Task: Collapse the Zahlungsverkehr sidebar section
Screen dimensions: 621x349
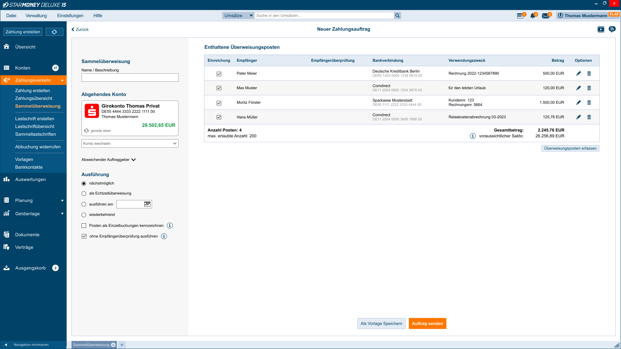Action: (x=62, y=80)
